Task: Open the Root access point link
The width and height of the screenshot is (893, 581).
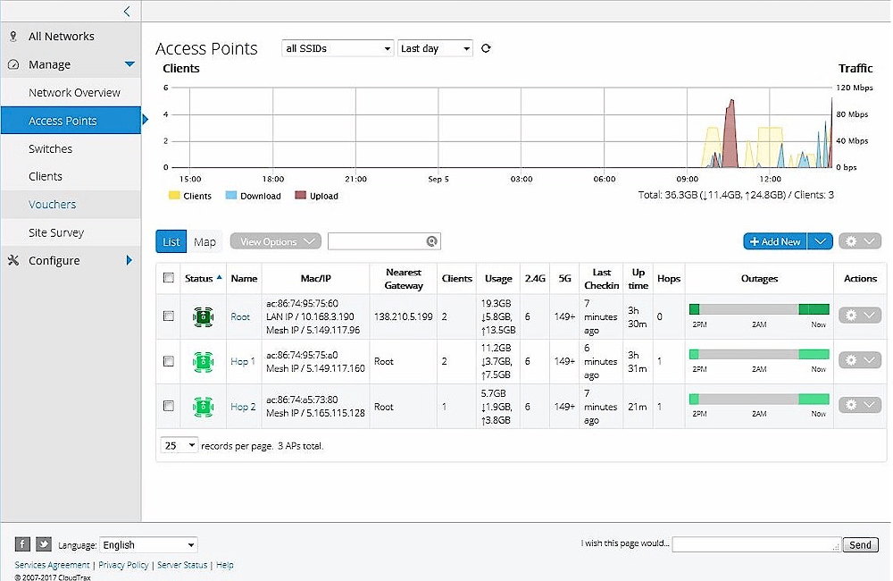Action: tap(239, 316)
